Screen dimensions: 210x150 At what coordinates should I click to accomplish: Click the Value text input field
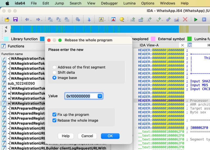pos(81,96)
